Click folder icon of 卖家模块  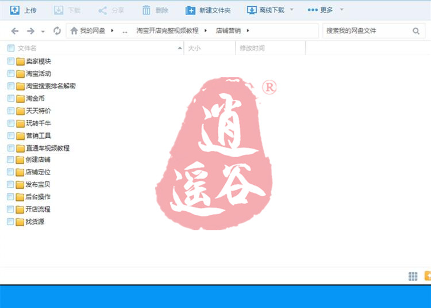20,62
